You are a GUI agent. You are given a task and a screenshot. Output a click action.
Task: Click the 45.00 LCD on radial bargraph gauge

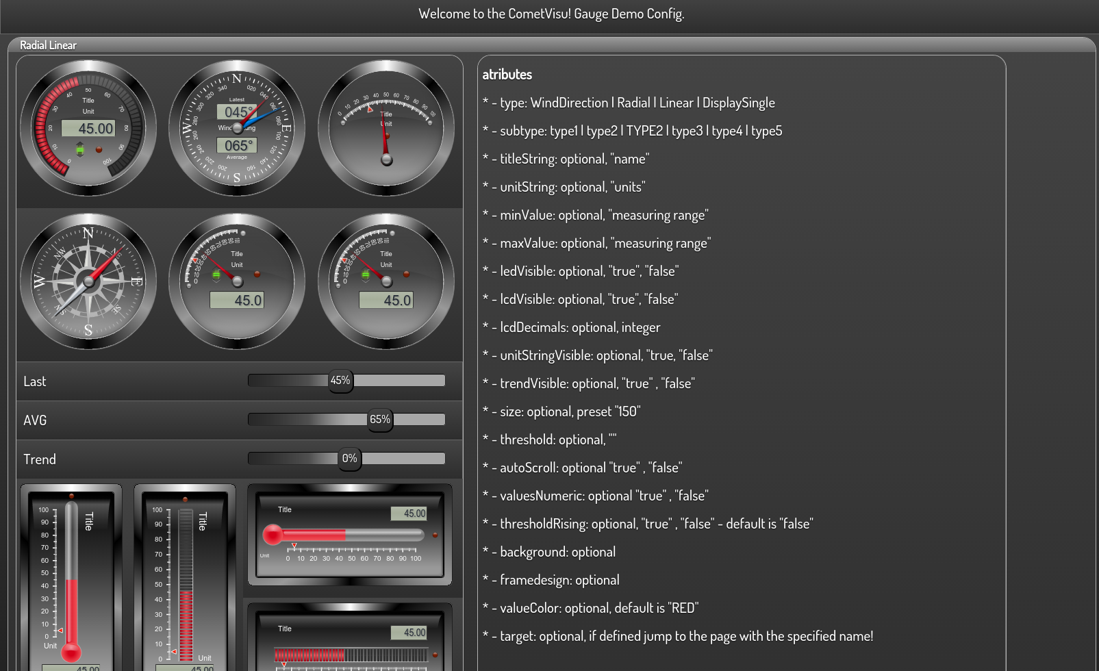pyautogui.click(x=88, y=128)
